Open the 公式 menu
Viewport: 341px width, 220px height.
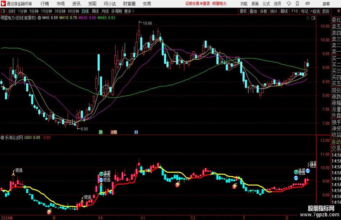[266, 4]
